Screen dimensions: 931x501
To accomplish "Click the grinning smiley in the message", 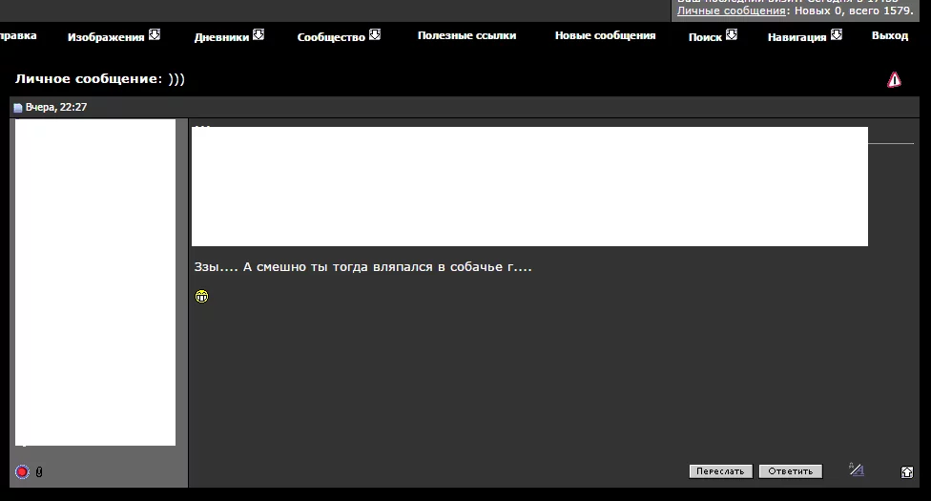I will click(202, 296).
